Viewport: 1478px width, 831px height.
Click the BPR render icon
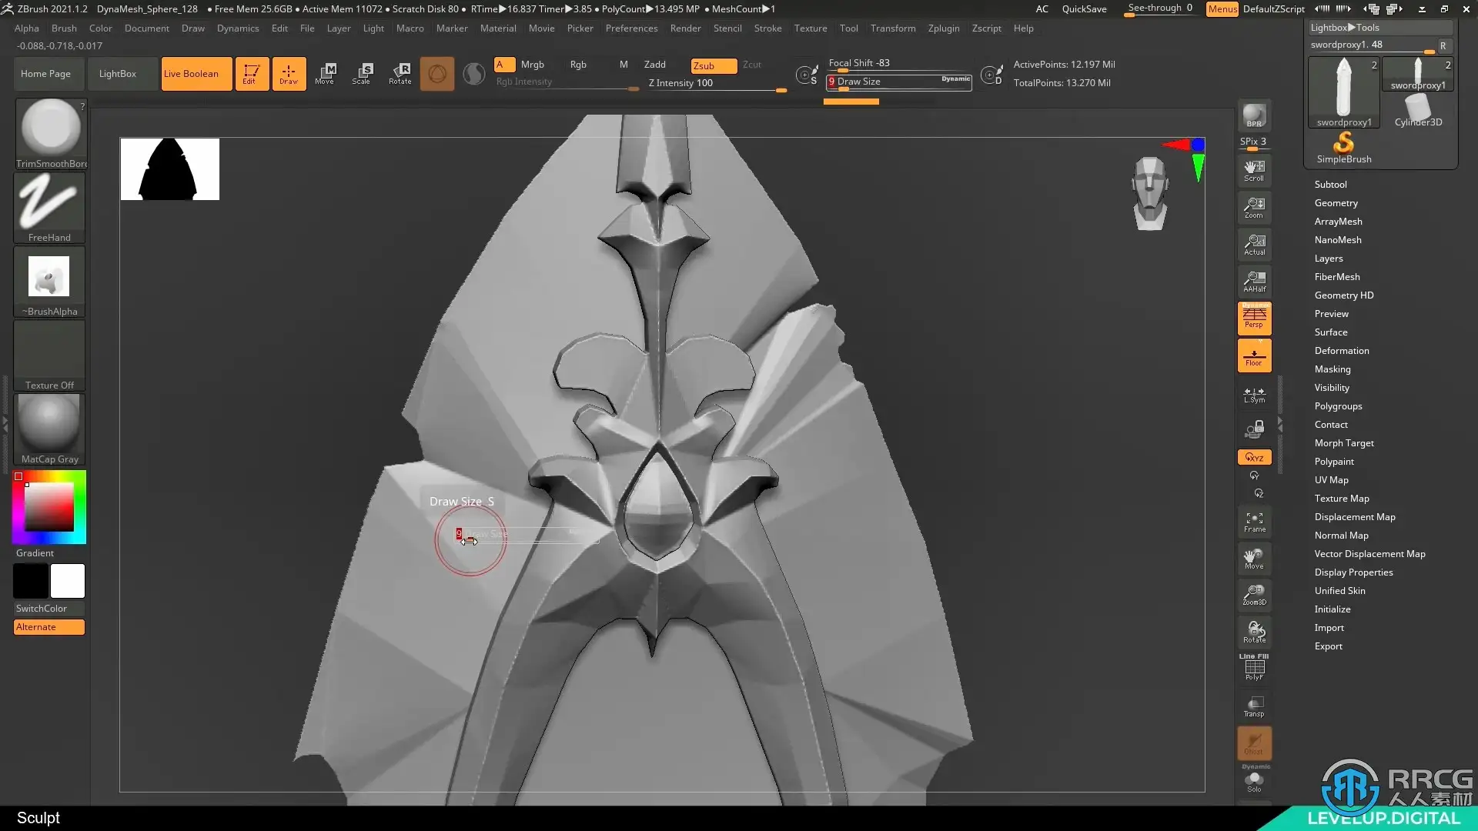click(1254, 115)
